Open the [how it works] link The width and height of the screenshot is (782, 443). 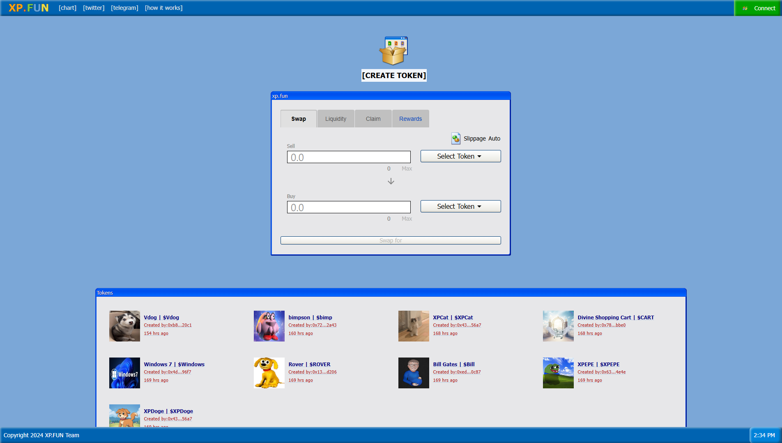click(x=163, y=8)
